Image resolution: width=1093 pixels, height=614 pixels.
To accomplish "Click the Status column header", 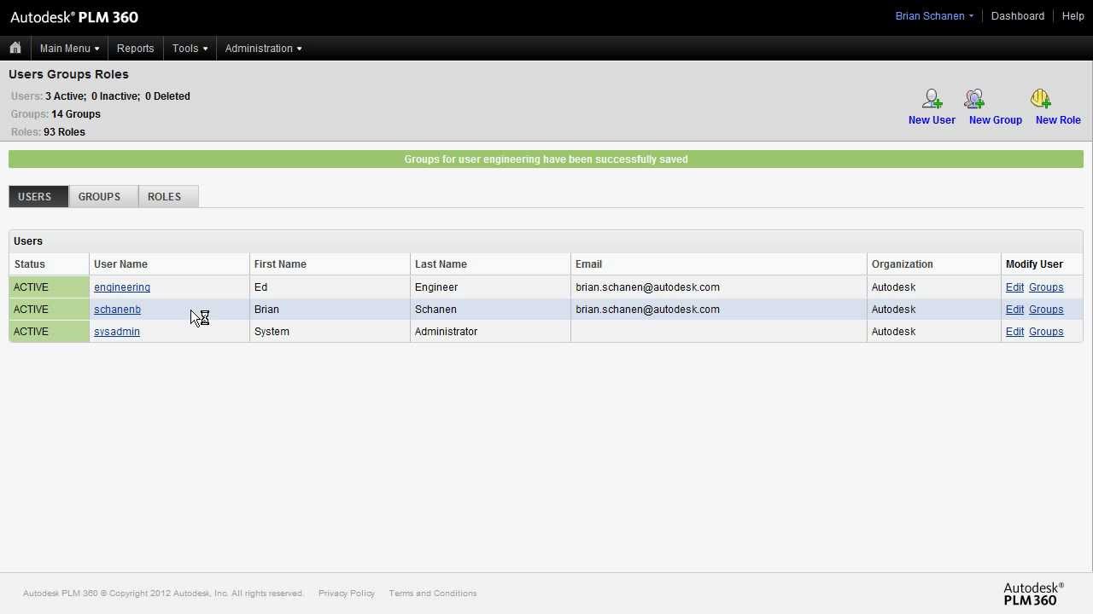I will coord(49,264).
